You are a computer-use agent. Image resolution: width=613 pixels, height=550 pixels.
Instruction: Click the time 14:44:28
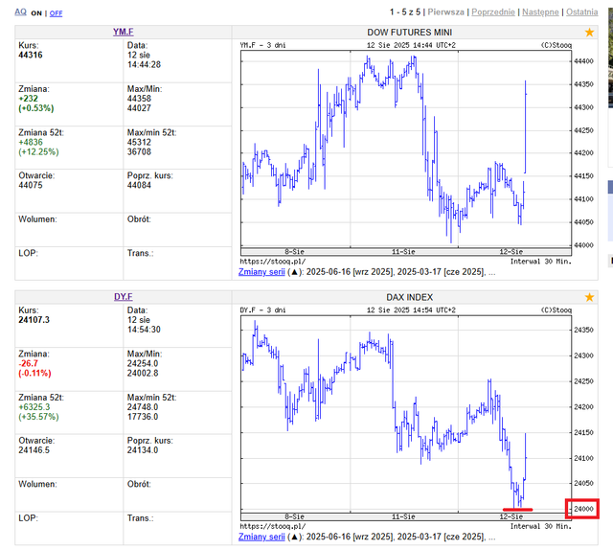pos(144,64)
